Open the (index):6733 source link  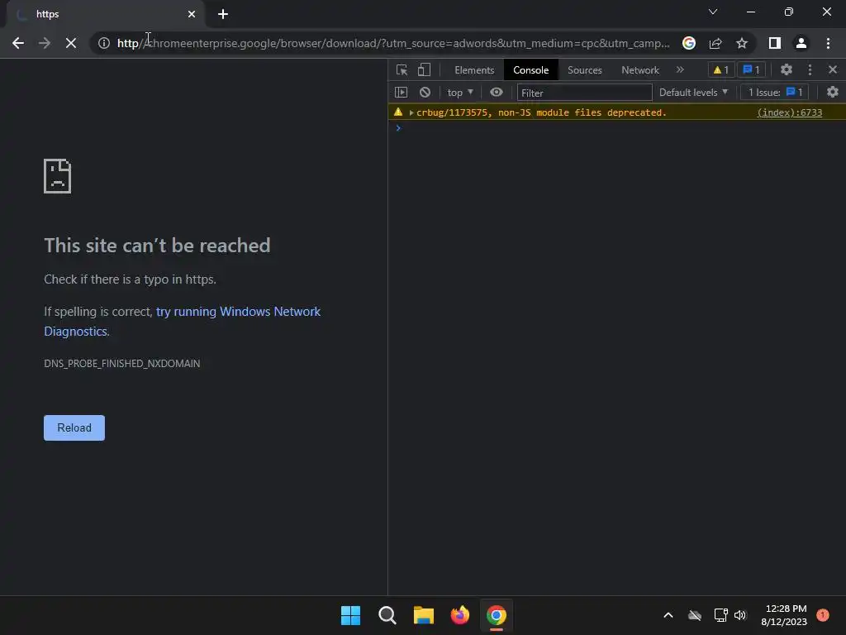tap(789, 112)
